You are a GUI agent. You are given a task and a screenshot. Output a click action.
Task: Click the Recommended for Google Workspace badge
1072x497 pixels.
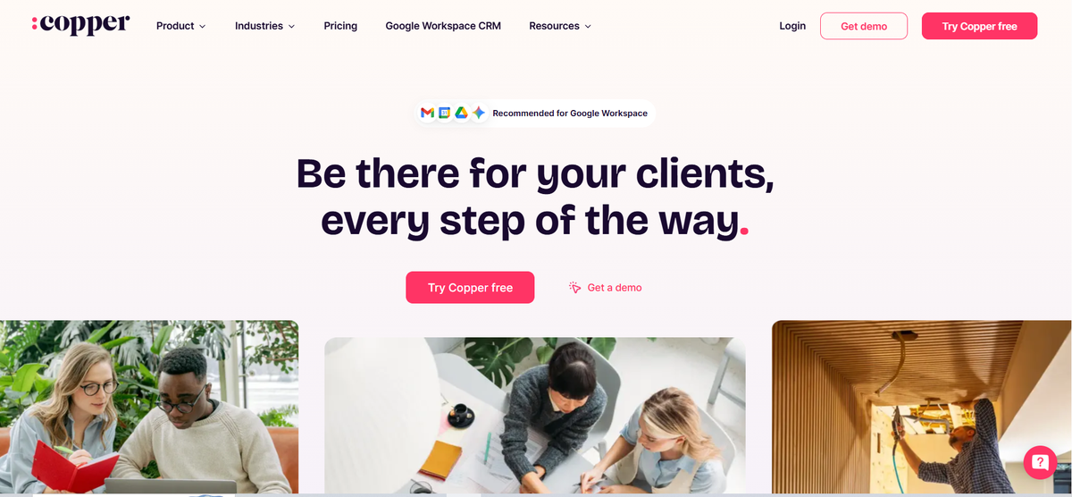coord(534,114)
